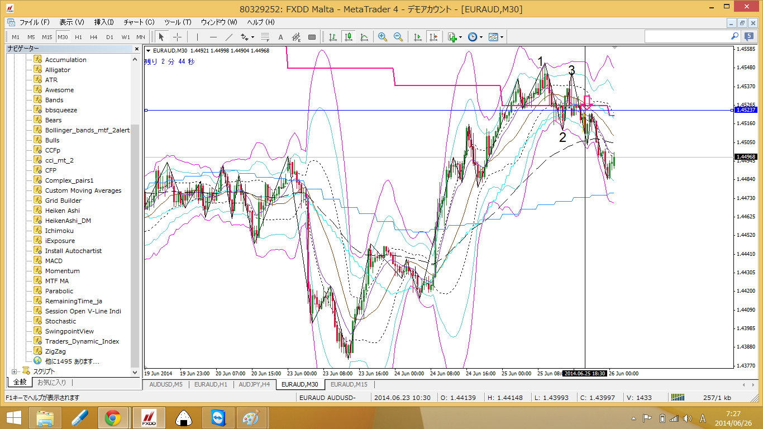Open dropdown arrow beside indicators button
The width and height of the screenshot is (763, 429).
coord(461,37)
